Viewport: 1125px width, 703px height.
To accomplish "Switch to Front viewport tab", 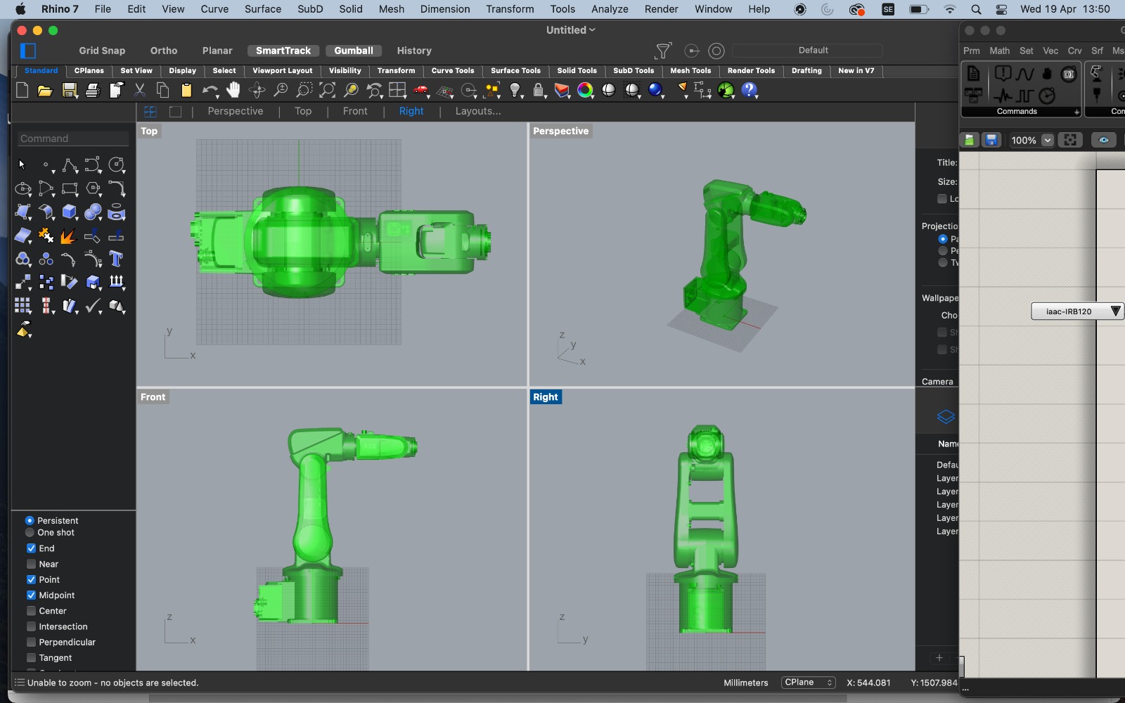I will click(x=355, y=111).
